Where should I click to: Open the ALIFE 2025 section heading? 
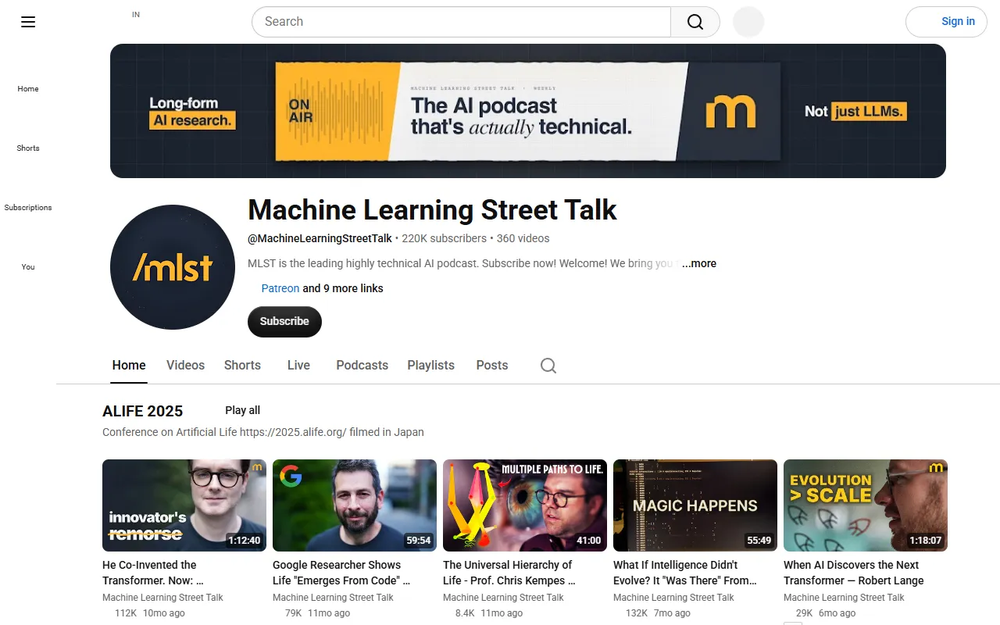pyautogui.click(x=142, y=411)
